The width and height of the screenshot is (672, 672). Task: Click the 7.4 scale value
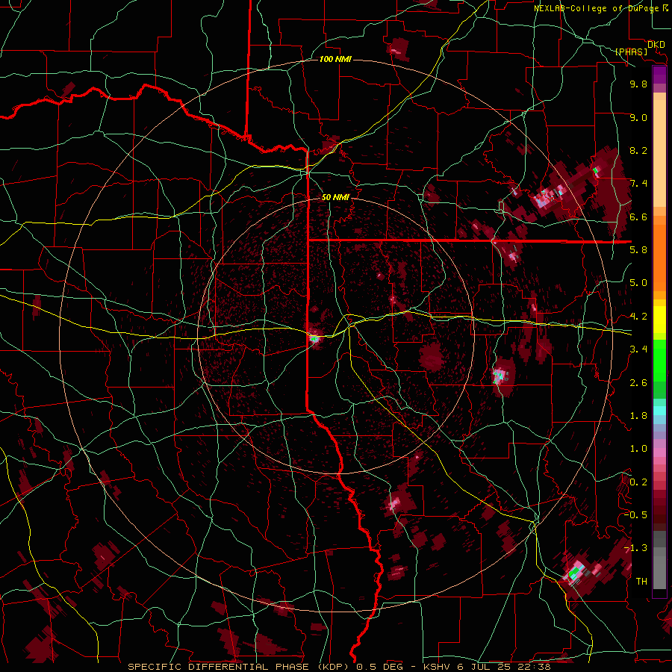coord(638,184)
